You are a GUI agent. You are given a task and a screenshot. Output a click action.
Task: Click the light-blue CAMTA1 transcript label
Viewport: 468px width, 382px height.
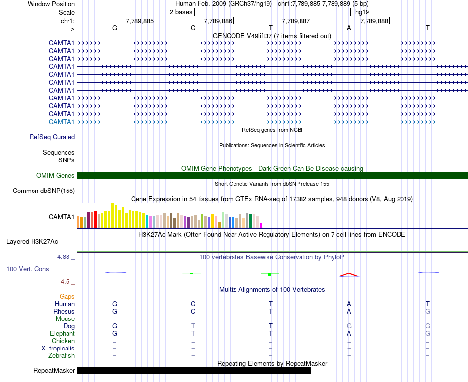coord(62,122)
